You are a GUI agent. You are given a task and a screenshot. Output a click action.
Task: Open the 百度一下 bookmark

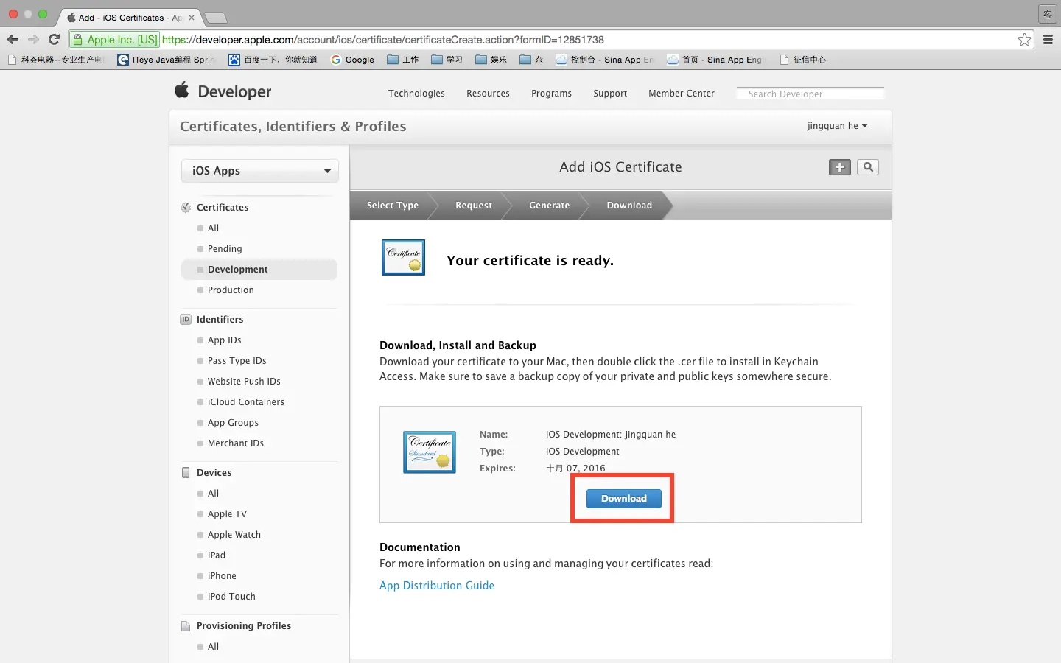click(273, 60)
